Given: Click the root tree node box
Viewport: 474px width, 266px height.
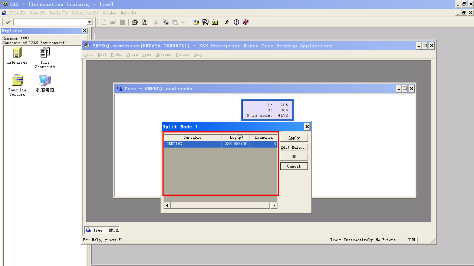Looking at the screenshot, I should (267, 110).
